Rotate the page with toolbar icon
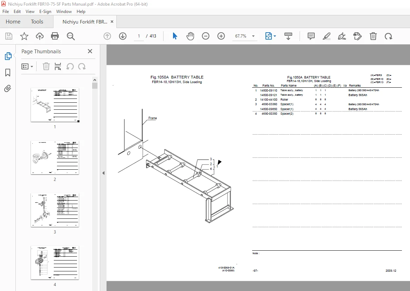Image resolution: width=410 pixels, height=291 pixels. pyautogui.click(x=388, y=36)
